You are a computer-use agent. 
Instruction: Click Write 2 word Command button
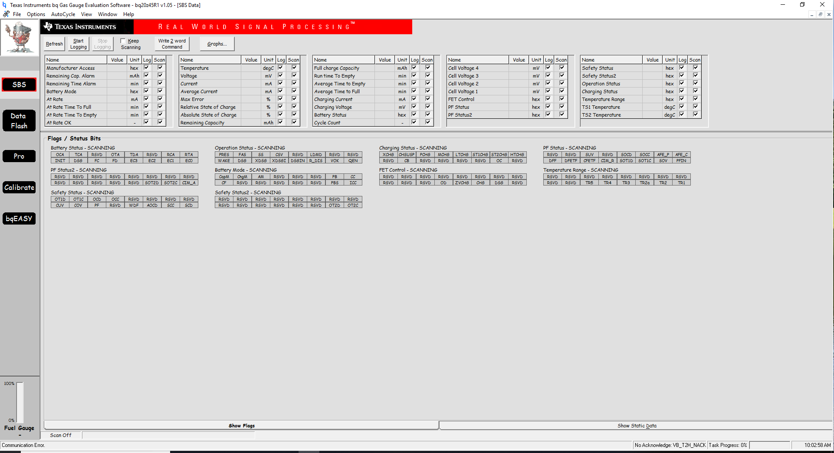(x=172, y=44)
